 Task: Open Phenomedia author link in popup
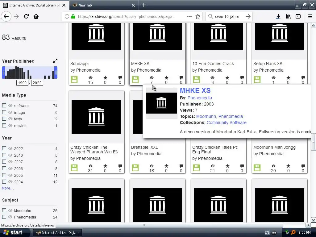pos(200,98)
